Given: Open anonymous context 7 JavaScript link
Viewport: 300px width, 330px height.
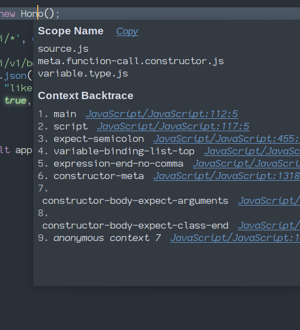Looking at the screenshot, I should point(235,238).
